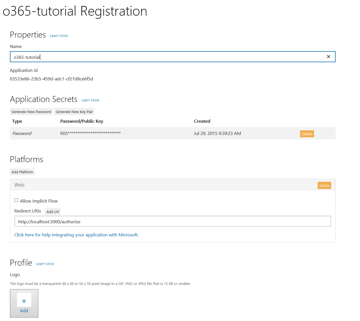This screenshot has height=321, width=360.
Task: Click the Add Platform button
Action: (22, 172)
